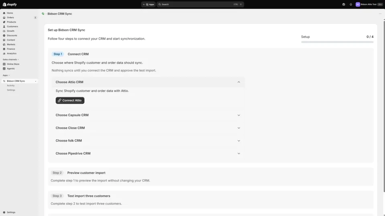Click the Orders count badge
This screenshot has width=385, height=216.
35,18
